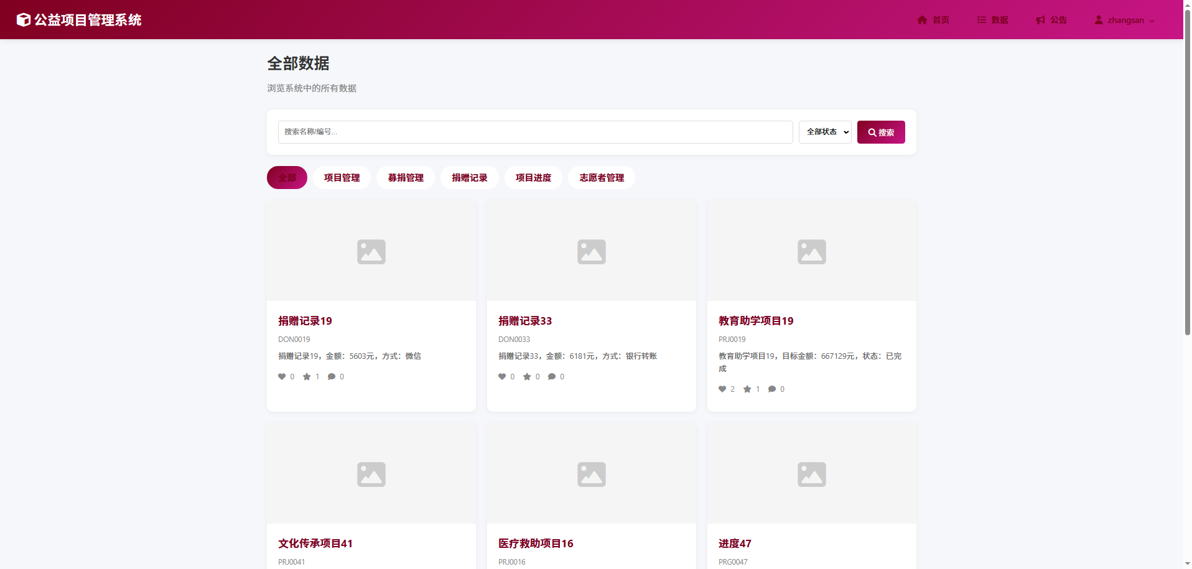Viewport: 1192px width, 569px height.
Task: Open the 首页 home nav link
Action: 933,20
